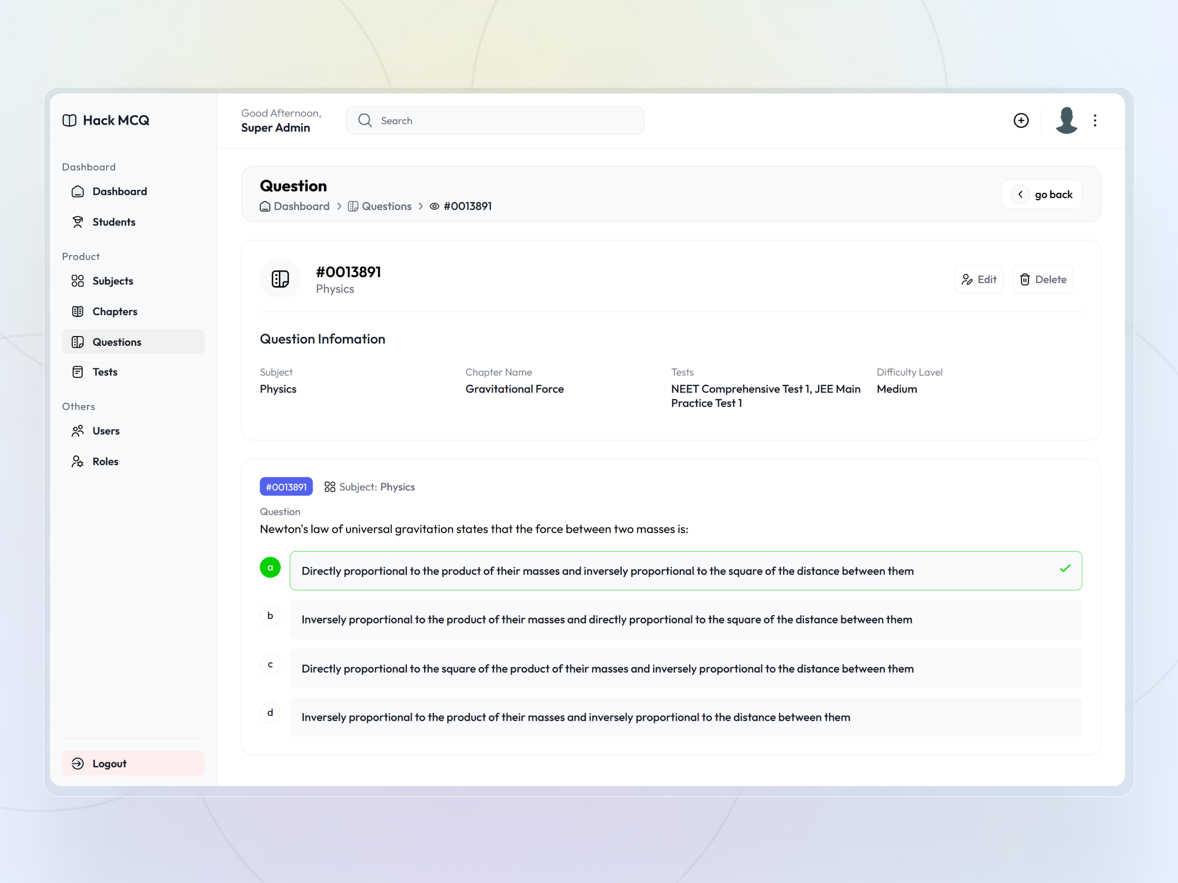The image size is (1178, 883).
Task: Select answer option b radio circle
Action: pyautogui.click(x=270, y=615)
